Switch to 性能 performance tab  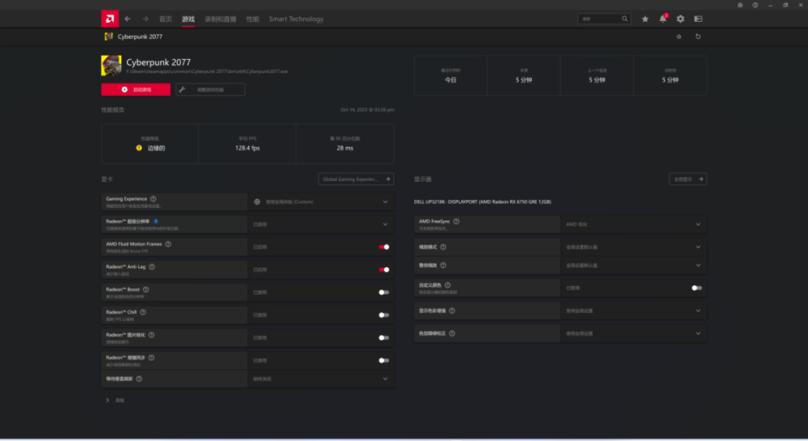click(x=252, y=19)
